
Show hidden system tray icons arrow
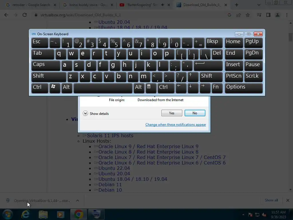point(243,215)
